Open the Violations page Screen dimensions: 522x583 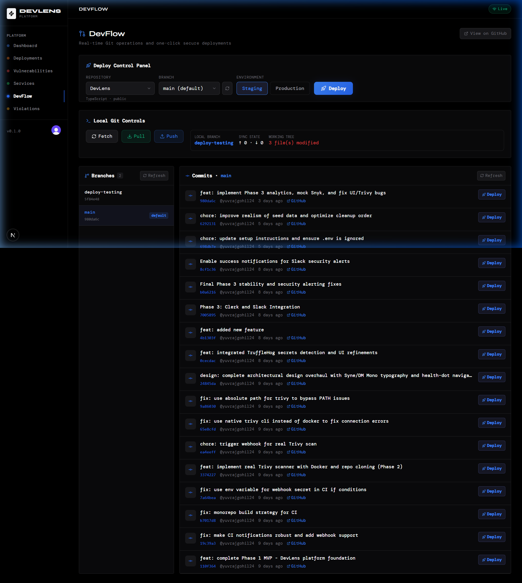click(x=26, y=109)
